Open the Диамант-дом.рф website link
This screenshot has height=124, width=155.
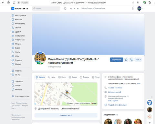coord(115,92)
